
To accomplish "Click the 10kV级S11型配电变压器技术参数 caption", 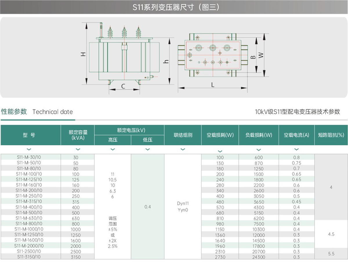I will [297, 112].
